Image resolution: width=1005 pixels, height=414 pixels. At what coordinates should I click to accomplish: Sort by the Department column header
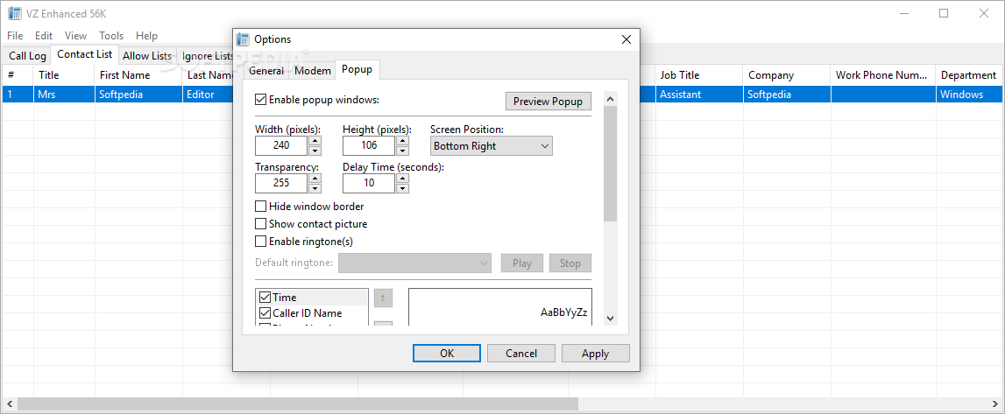tap(970, 75)
